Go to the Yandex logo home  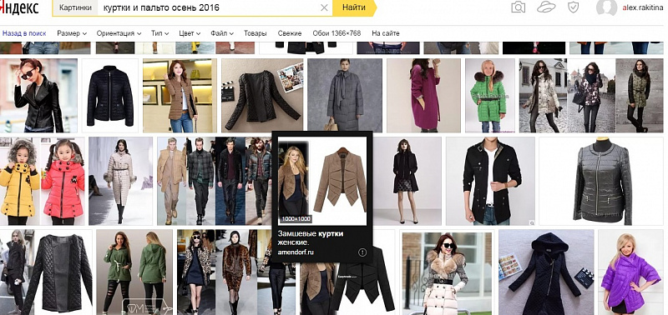(x=19, y=7)
